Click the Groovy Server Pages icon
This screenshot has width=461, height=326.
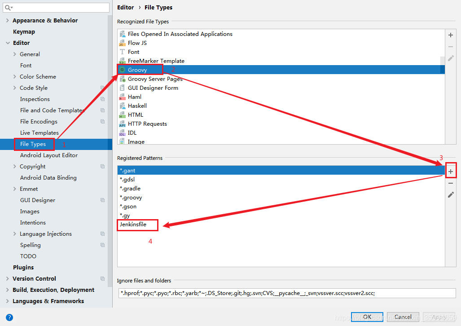click(122, 79)
